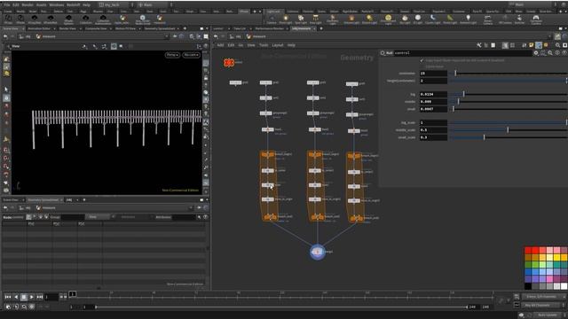
Task: Toggle the checked checkbox at top of parameters
Action: tap(422, 60)
